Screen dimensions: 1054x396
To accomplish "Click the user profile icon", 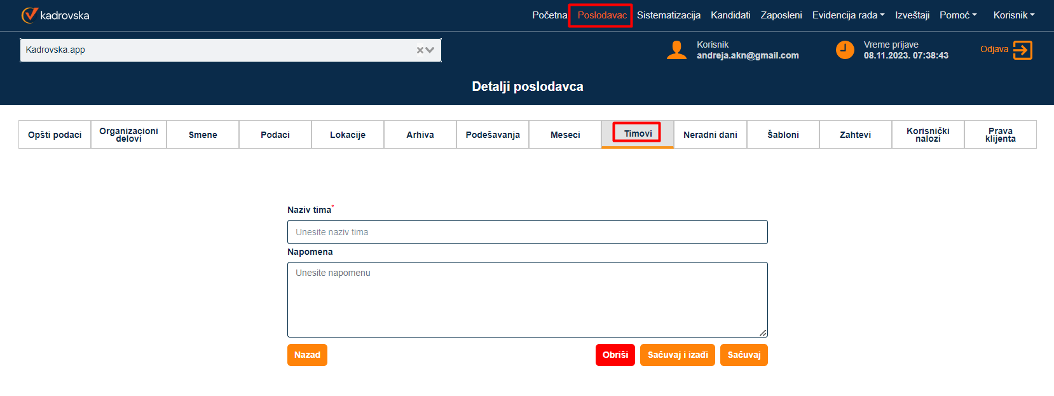I will 676,50.
